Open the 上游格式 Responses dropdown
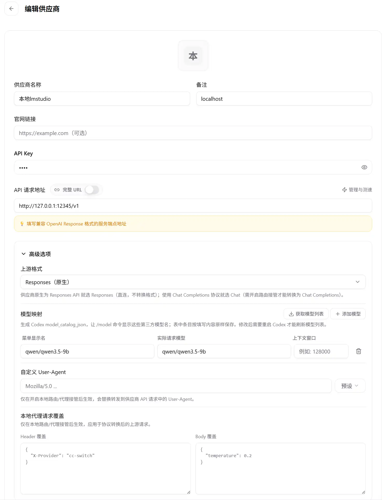This screenshot has width=382, height=500. (x=193, y=282)
